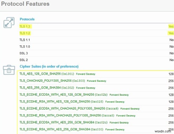Select the TLS 1.1 protocol row
174x134 pixels.
tap(25, 40)
